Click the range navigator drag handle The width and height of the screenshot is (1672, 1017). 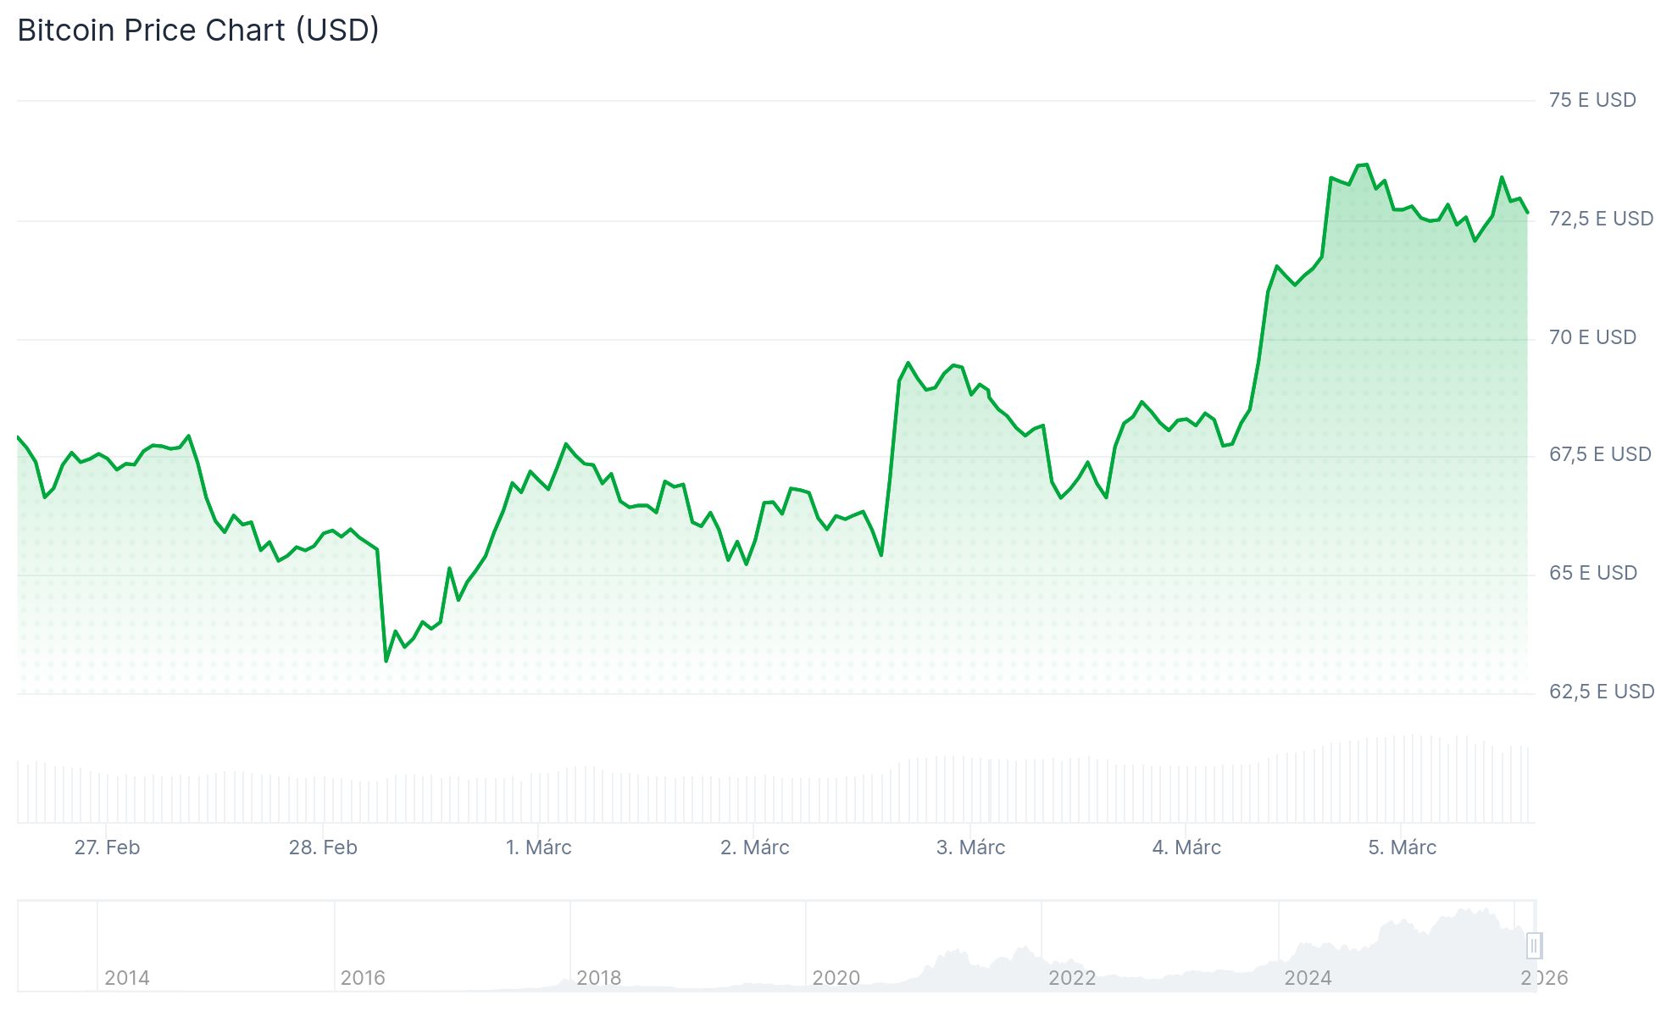tap(1534, 945)
